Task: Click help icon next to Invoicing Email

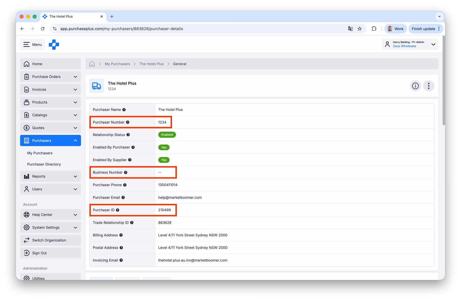Action: point(121,260)
